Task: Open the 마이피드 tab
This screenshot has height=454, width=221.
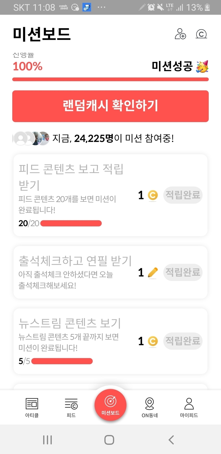Action: (189, 407)
